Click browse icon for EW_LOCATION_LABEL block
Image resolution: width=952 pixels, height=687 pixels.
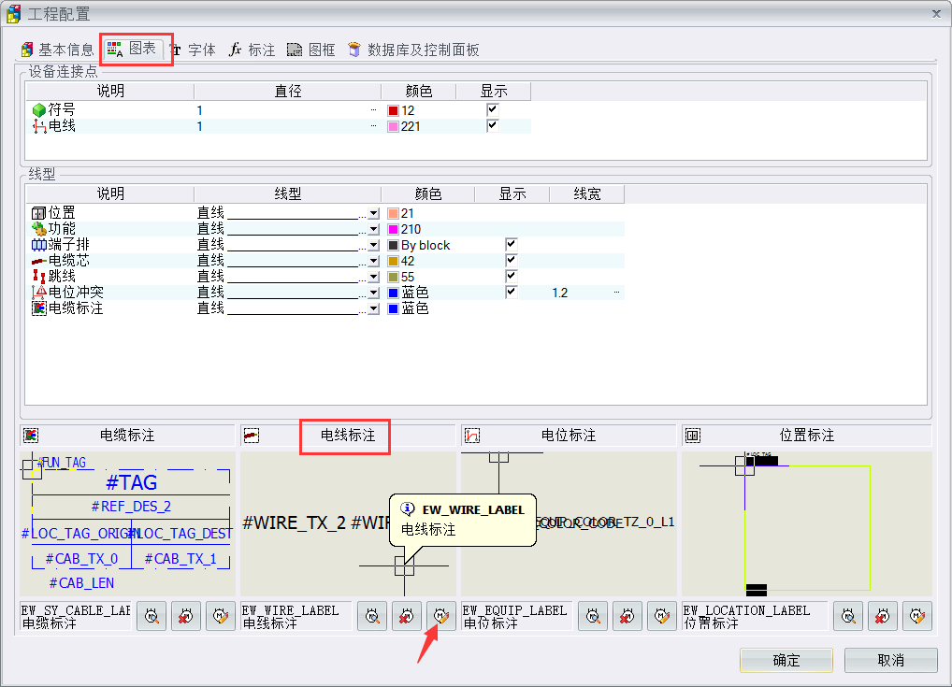847,616
